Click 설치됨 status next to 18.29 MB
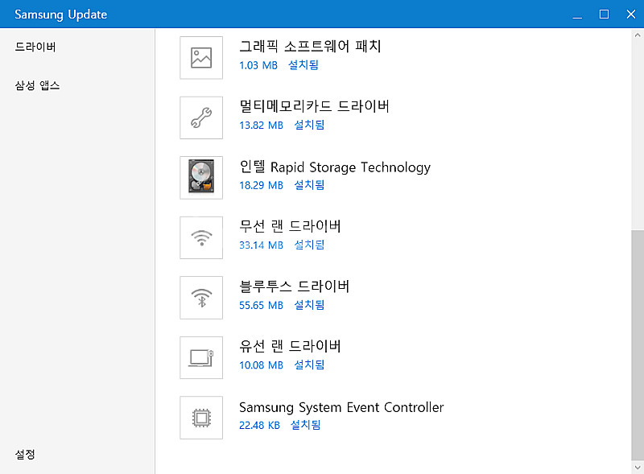Viewport: 644px width, 474px height. coord(310,185)
